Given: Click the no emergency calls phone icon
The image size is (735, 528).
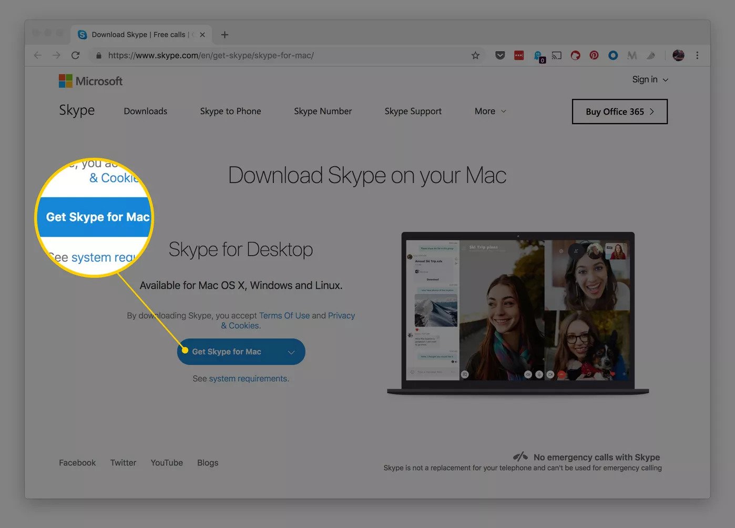Looking at the screenshot, I should pyautogui.click(x=520, y=456).
